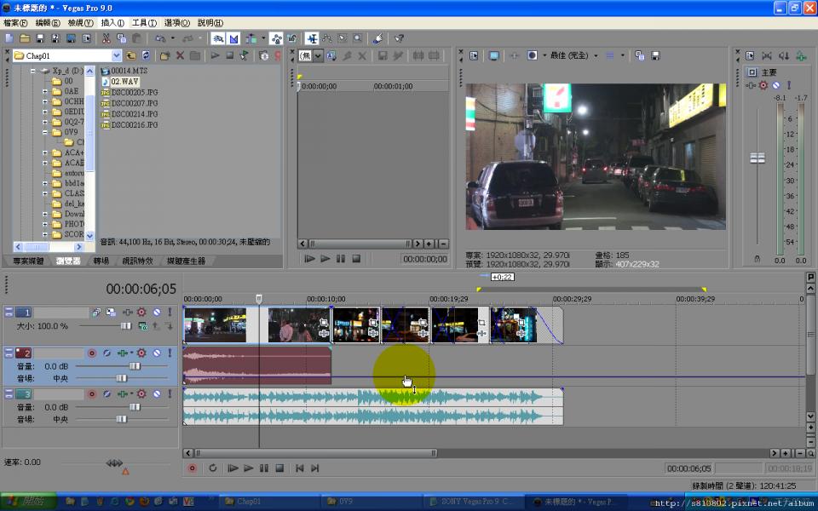Click the refresh icon in explorer toolbar

(x=146, y=55)
